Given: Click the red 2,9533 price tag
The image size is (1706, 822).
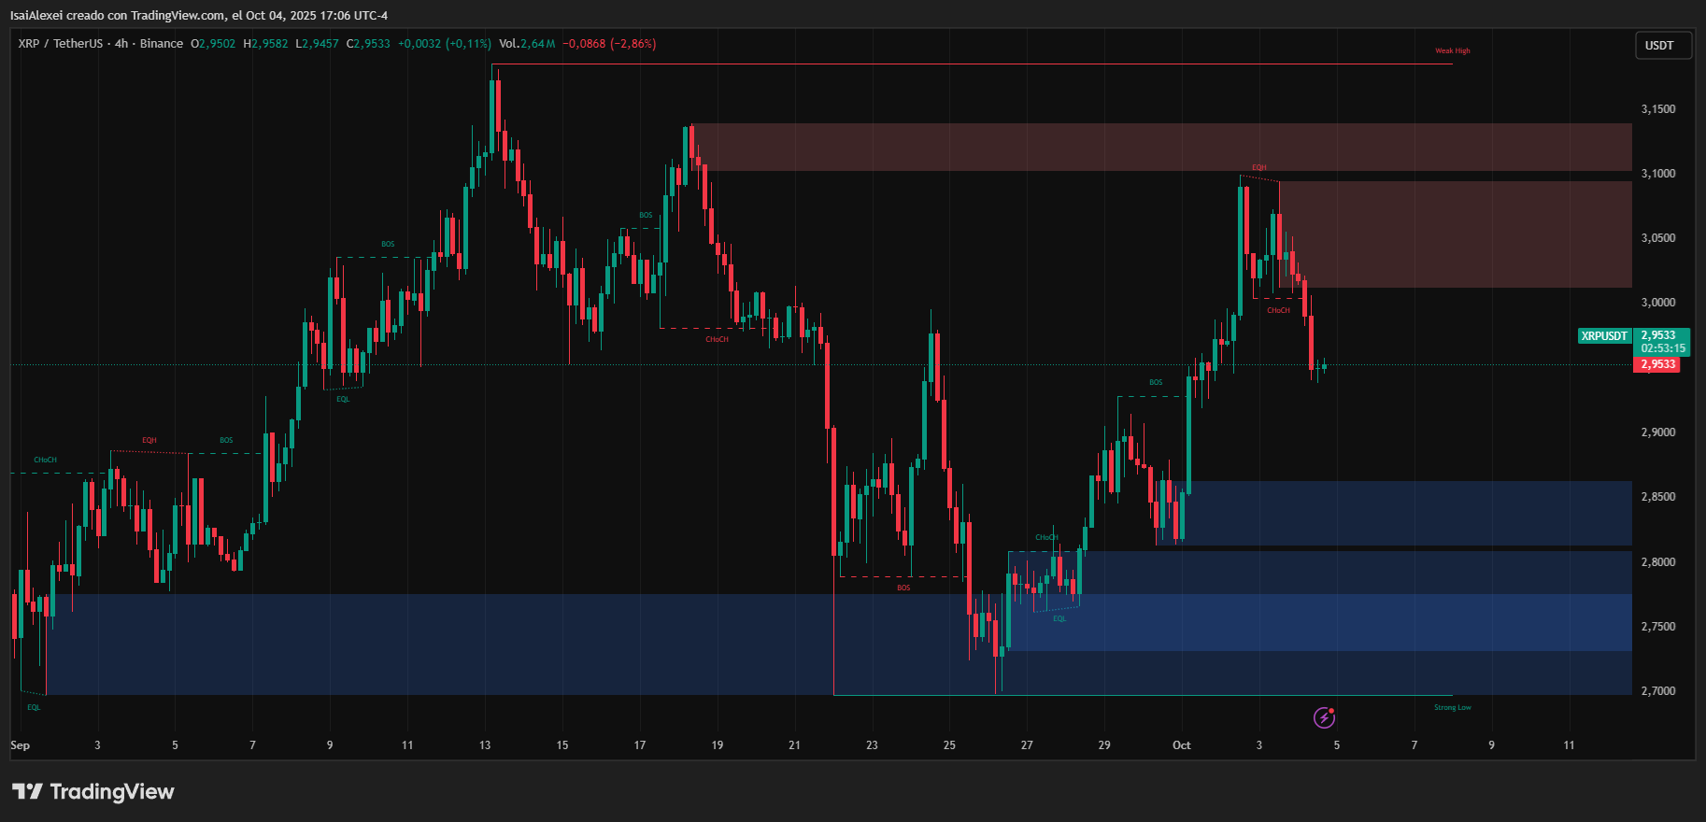Looking at the screenshot, I should pyautogui.click(x=1657, y=364).
